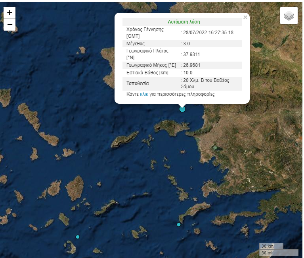
Task: Zoom out of the map
Action: coord(10,25)
